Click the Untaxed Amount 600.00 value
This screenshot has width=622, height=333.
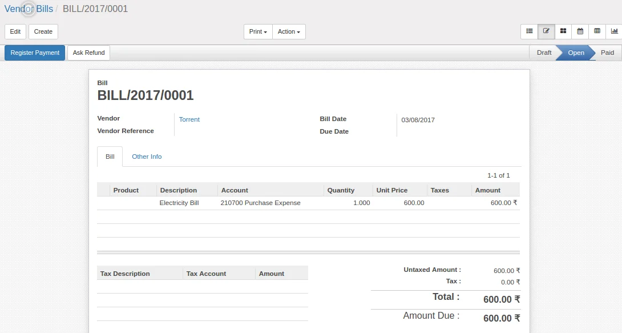[x=507, y=271]
